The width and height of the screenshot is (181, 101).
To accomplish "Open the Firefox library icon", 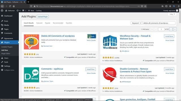I will point(163,6).
